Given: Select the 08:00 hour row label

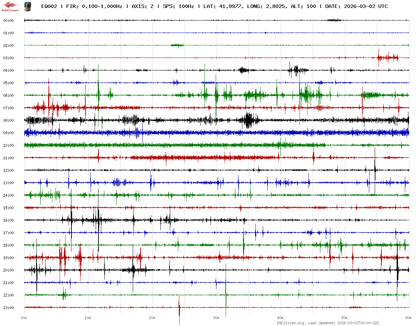Looking at the screenshot, I should [8, 120].
